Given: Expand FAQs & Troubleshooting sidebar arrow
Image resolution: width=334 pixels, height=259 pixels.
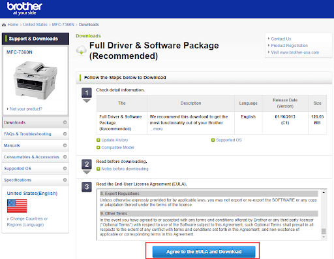Looking at the screenshot, I should click(65, 134).
